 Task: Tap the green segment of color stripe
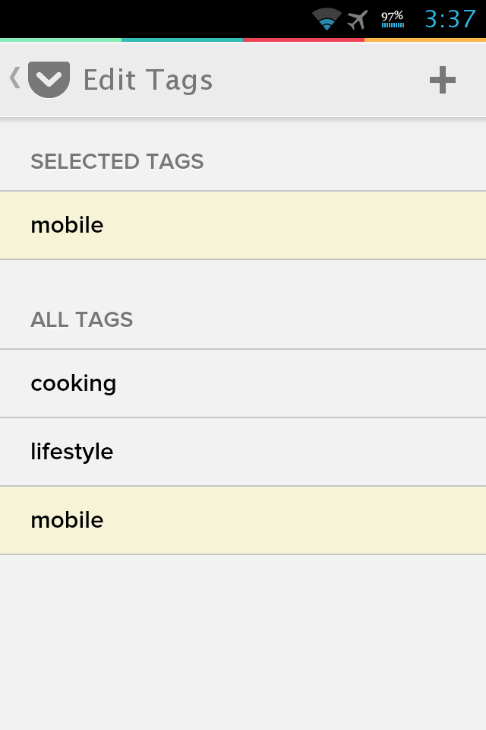point(61,40)
